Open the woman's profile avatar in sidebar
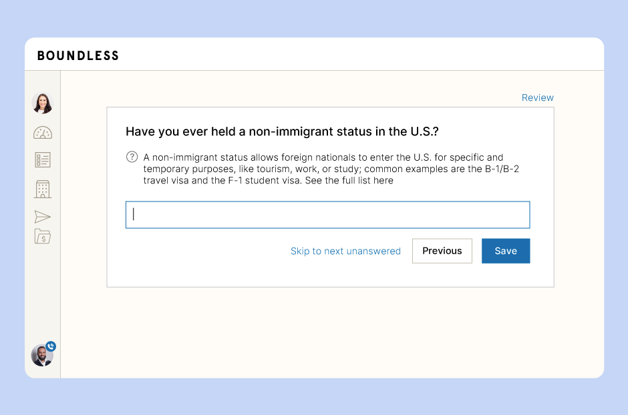 (x=43, y=103)
